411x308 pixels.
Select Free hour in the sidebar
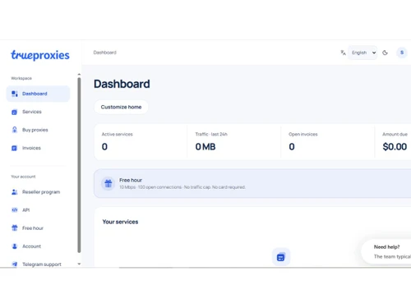pyautogui.click(x=38, y=228)
